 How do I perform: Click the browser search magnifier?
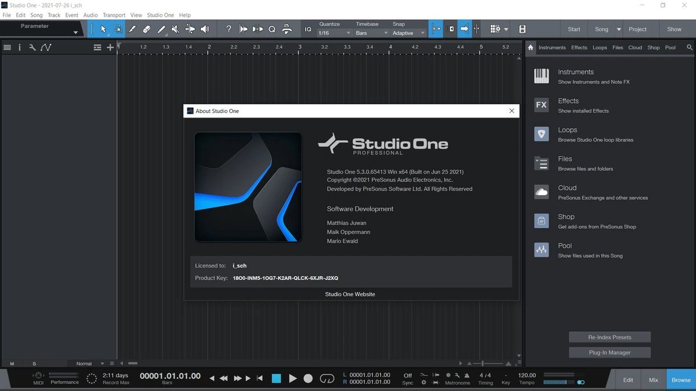690,47
